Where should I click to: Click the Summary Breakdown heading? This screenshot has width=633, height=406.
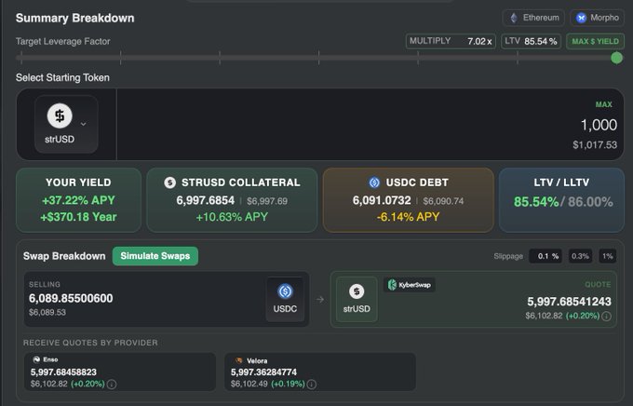point(75,19)
